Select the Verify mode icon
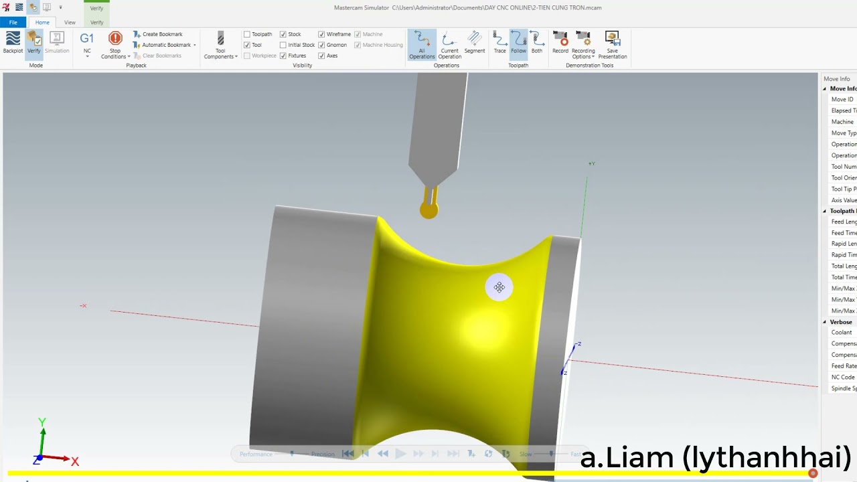 click(34, 42)
